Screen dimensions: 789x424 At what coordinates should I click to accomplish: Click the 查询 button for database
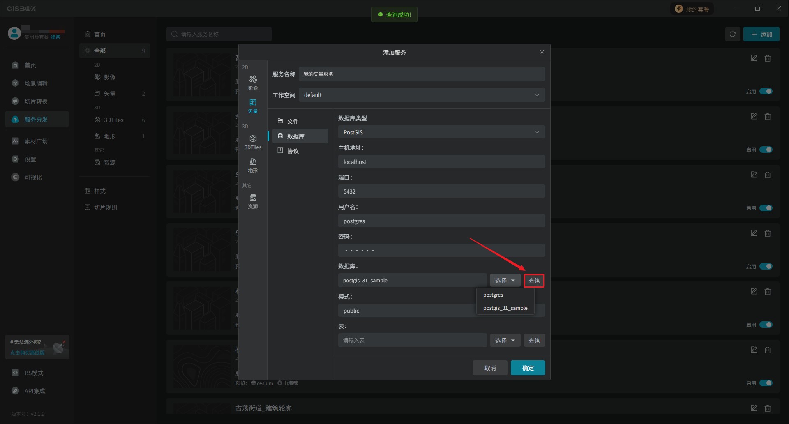[534, 281]
